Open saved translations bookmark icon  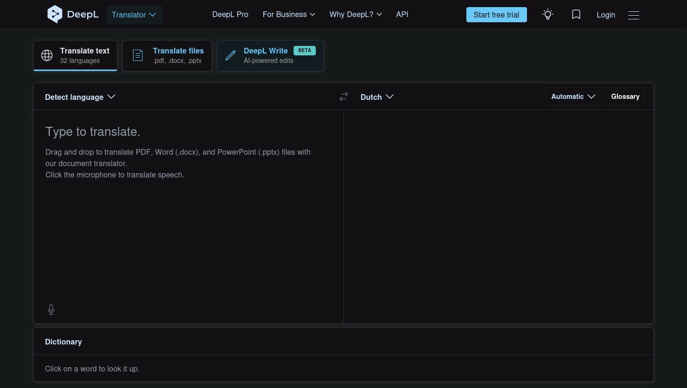(x=576, y=15)
